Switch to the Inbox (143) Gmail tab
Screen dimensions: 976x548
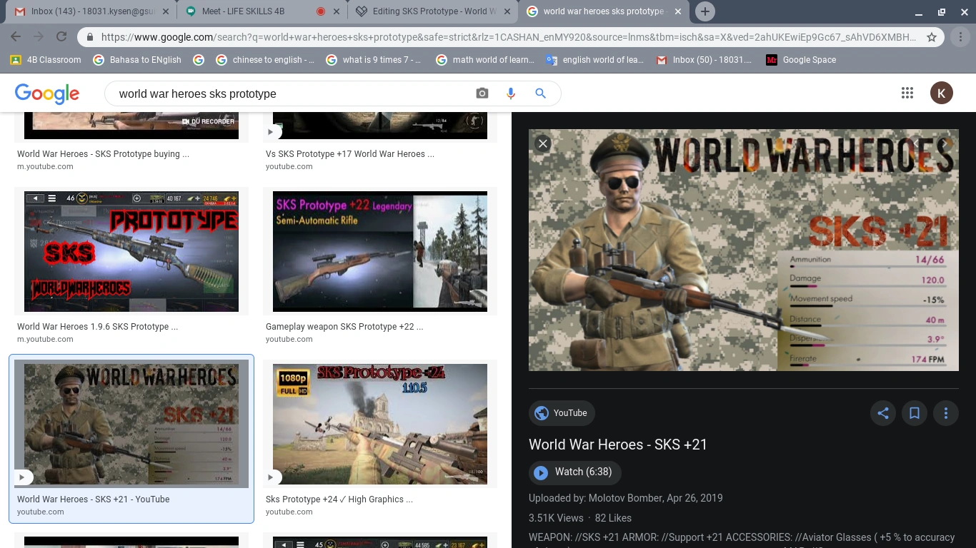tap(90, 11)
